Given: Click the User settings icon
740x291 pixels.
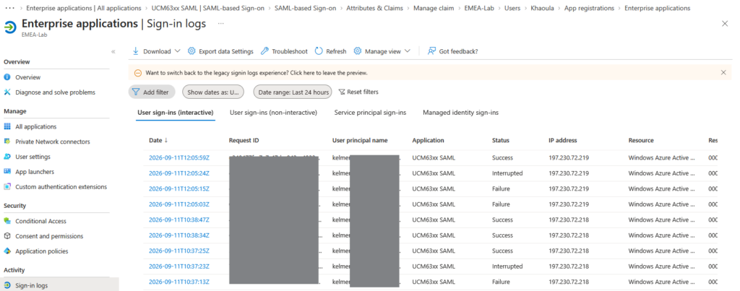Looking at the screenshot, I should [x=7, y=157].
